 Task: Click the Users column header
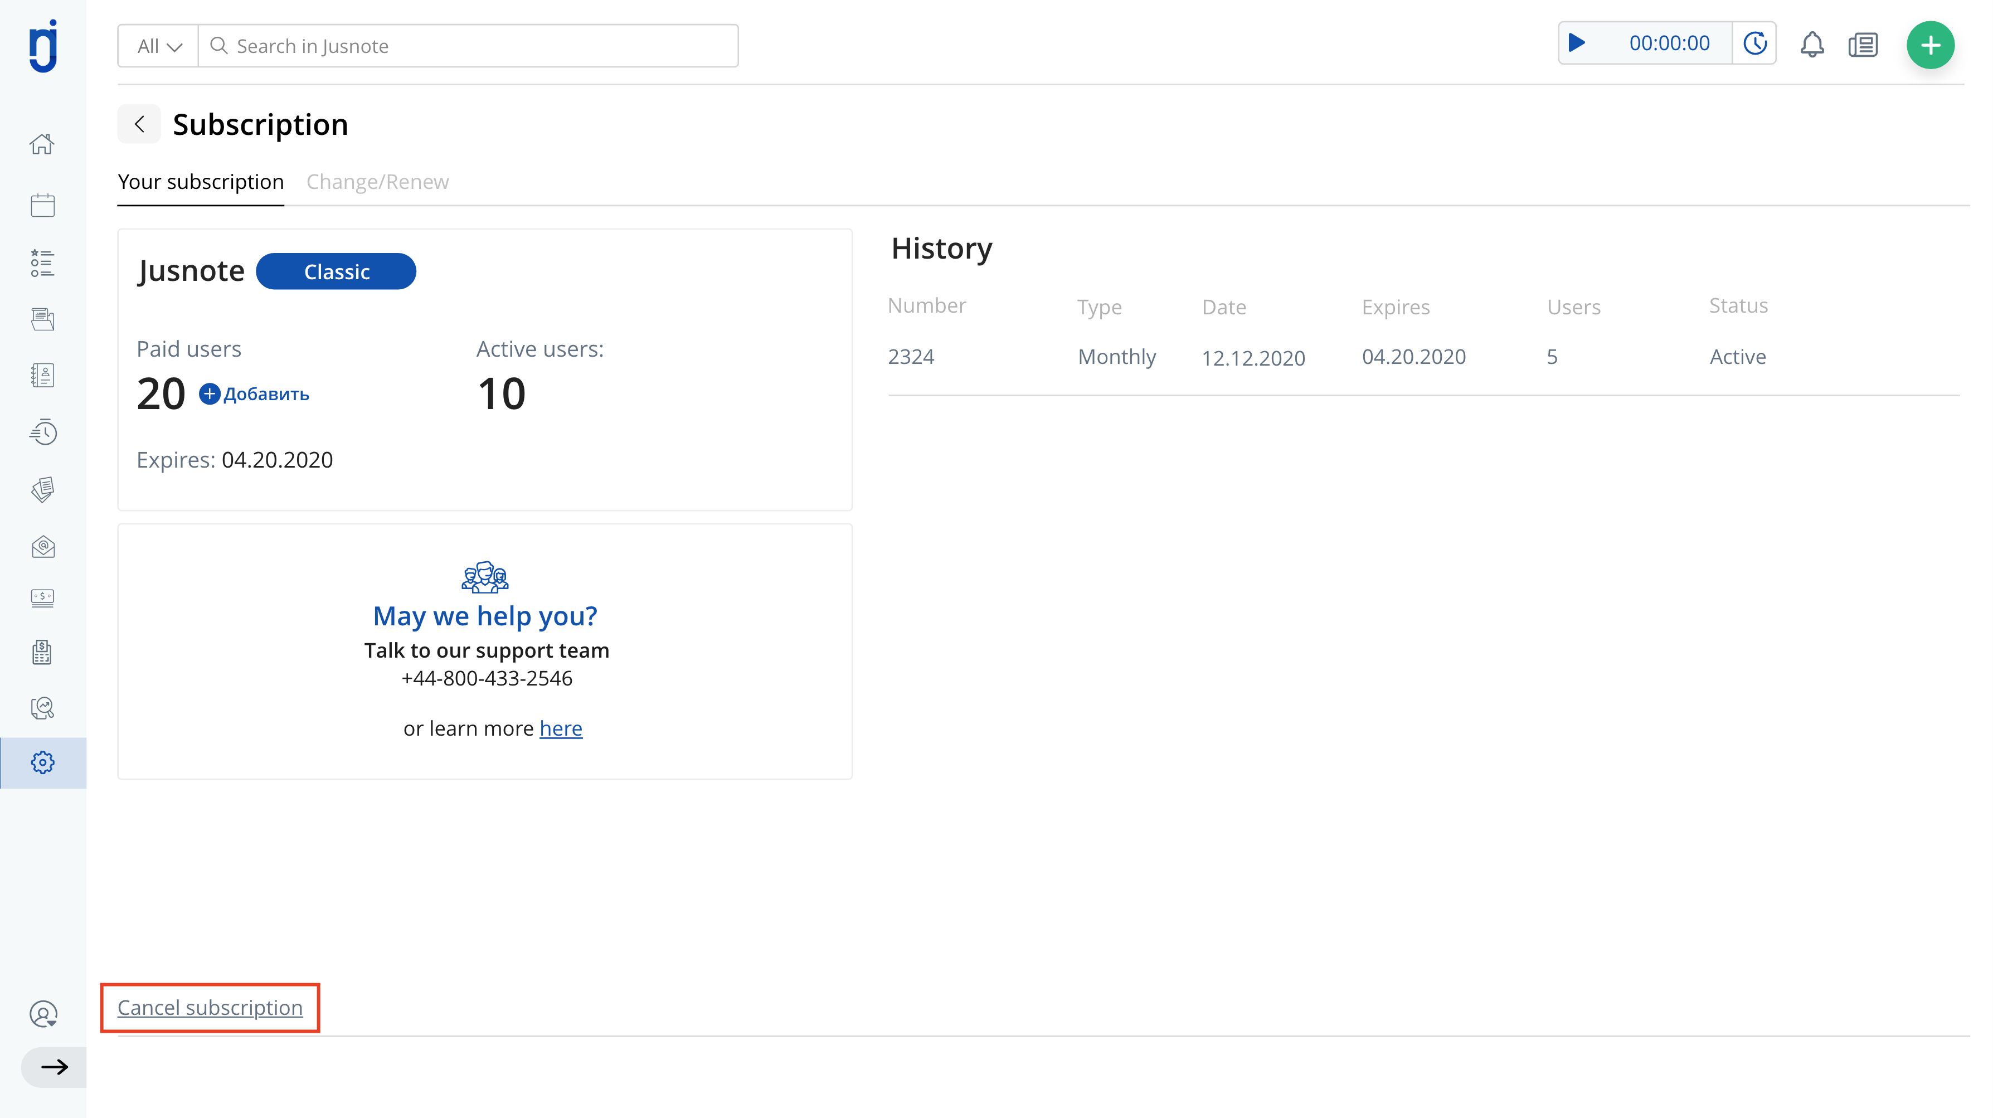(1574, 307)
